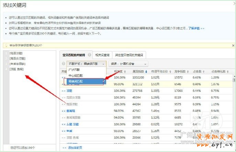Click cell 10272 in 女鞋 凉鞋 row
The width and height of the screenshot is (236, 152).
(x=179, y=124)
